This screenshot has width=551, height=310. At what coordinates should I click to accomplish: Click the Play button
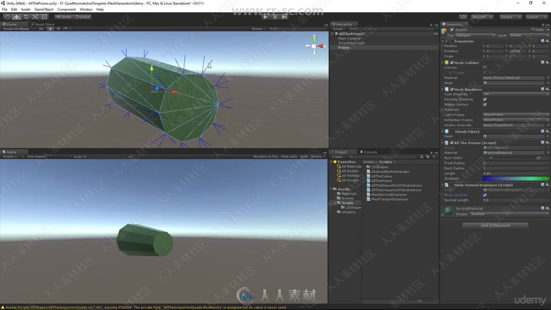click(x=266, y=17)
